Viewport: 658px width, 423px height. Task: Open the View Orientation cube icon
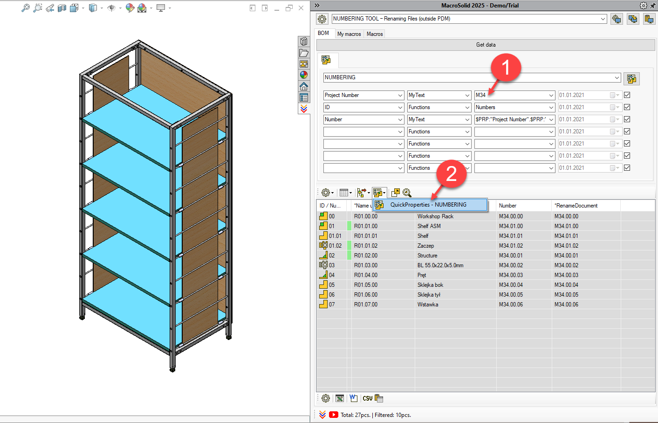coord(74,8)
